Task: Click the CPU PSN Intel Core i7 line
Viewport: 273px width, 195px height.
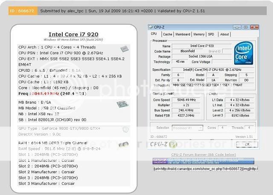Action: (x=61, y=53)
